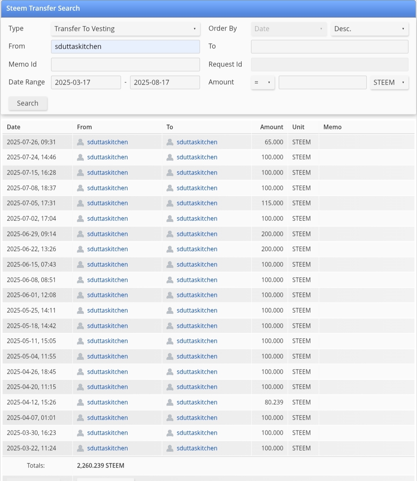The width and height of the screenshot is (417, 481).
Task: Open From sduttaskitchen link in 2025-07-15 row
Action: pyautogui.click(x=107, y=173)
